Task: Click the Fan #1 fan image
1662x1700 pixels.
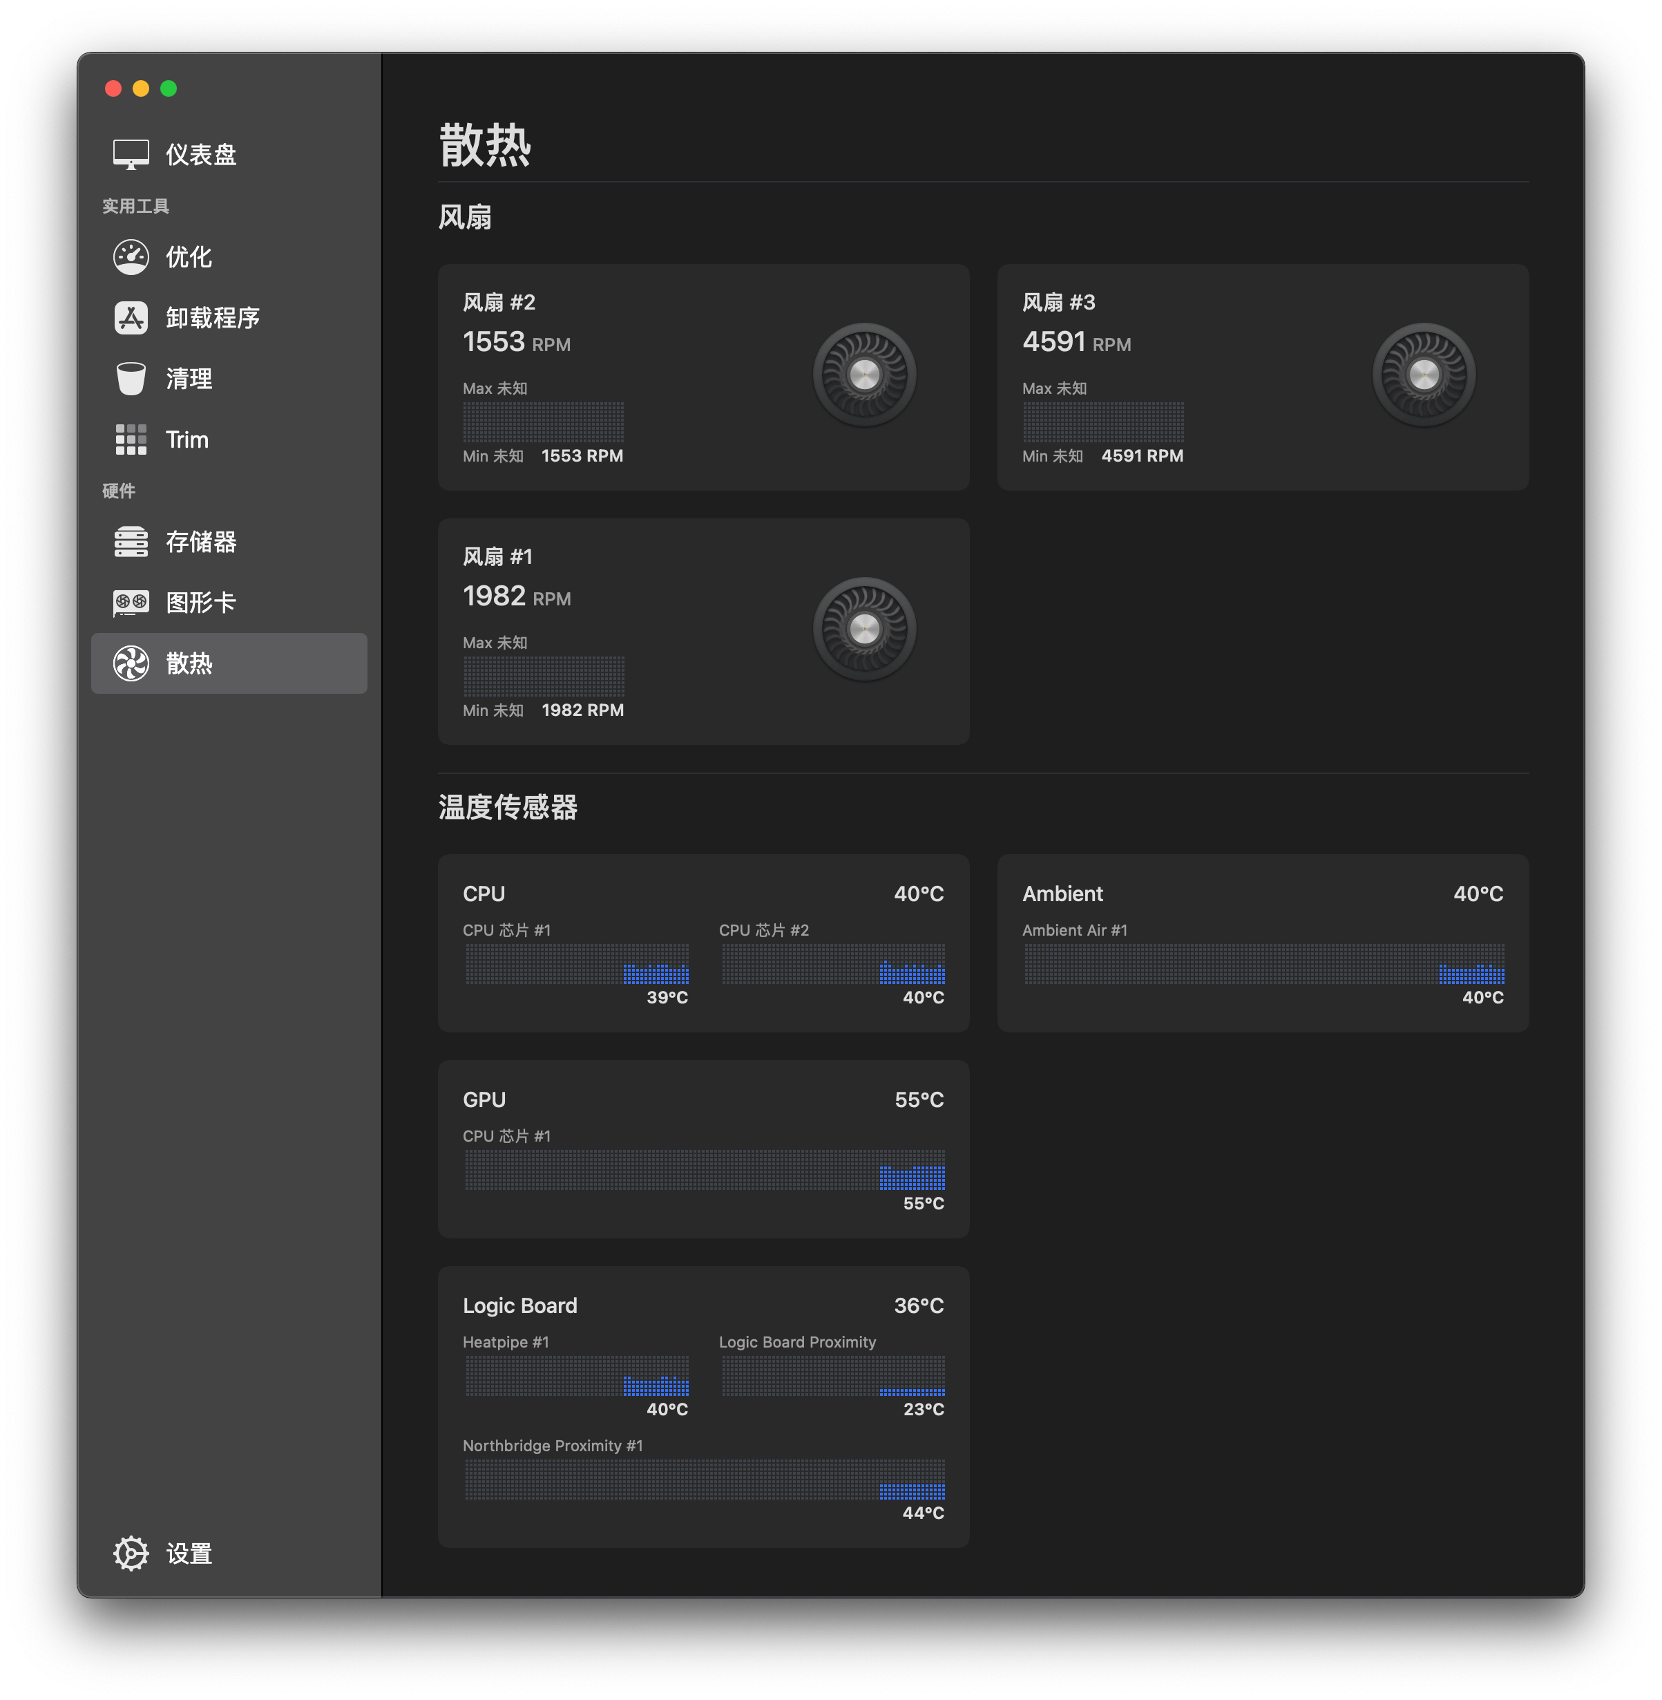Action: tap(864, 629)
